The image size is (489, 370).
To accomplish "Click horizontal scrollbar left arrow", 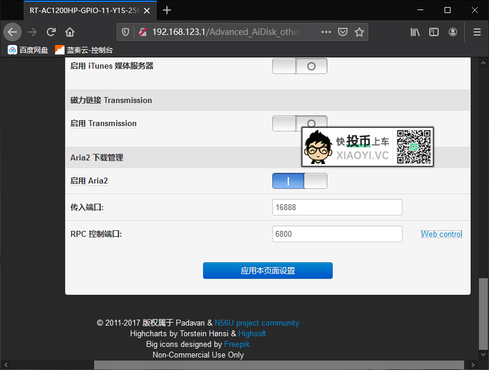I will (x=6, y=365).
